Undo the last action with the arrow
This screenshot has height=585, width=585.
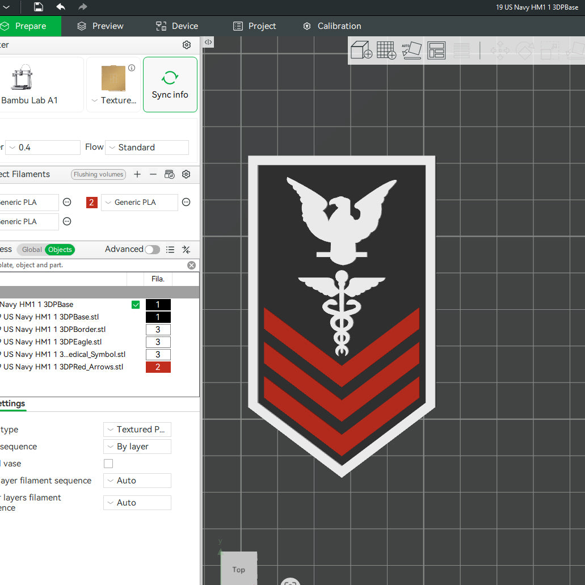pos(61,7)
